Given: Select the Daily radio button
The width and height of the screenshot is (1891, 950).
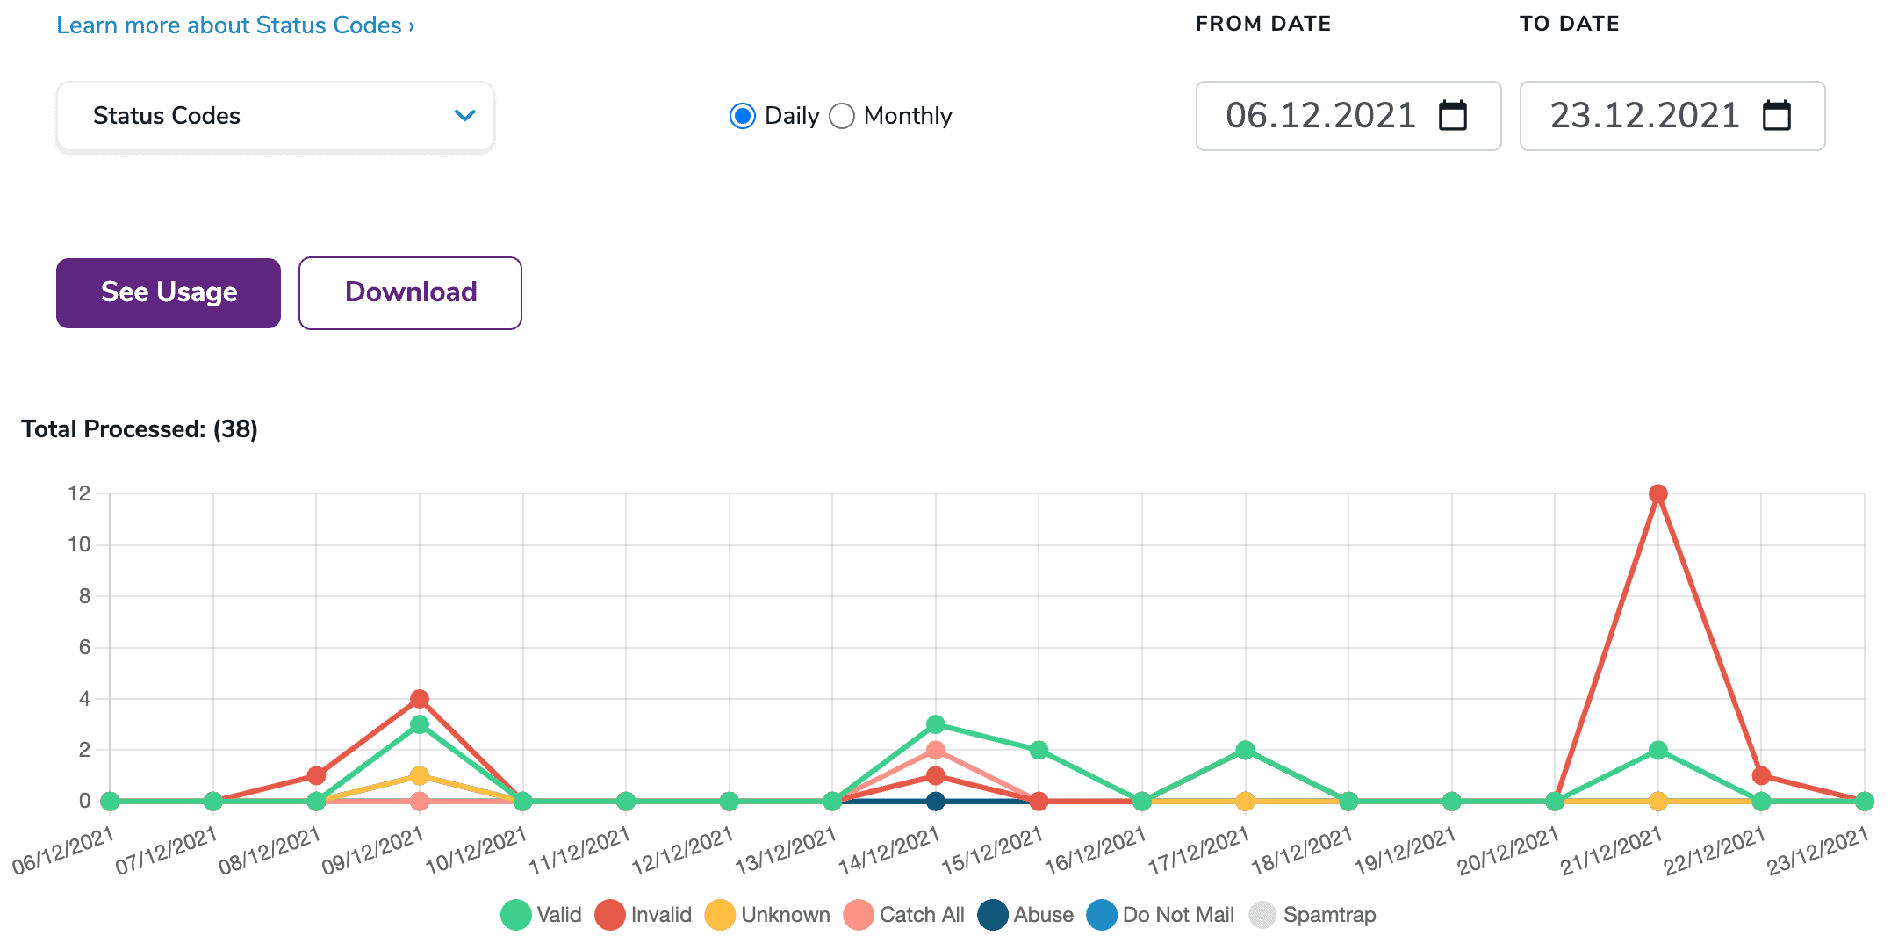Looking at the screenshot, I should pyautogui.click(x=743, y=116).
